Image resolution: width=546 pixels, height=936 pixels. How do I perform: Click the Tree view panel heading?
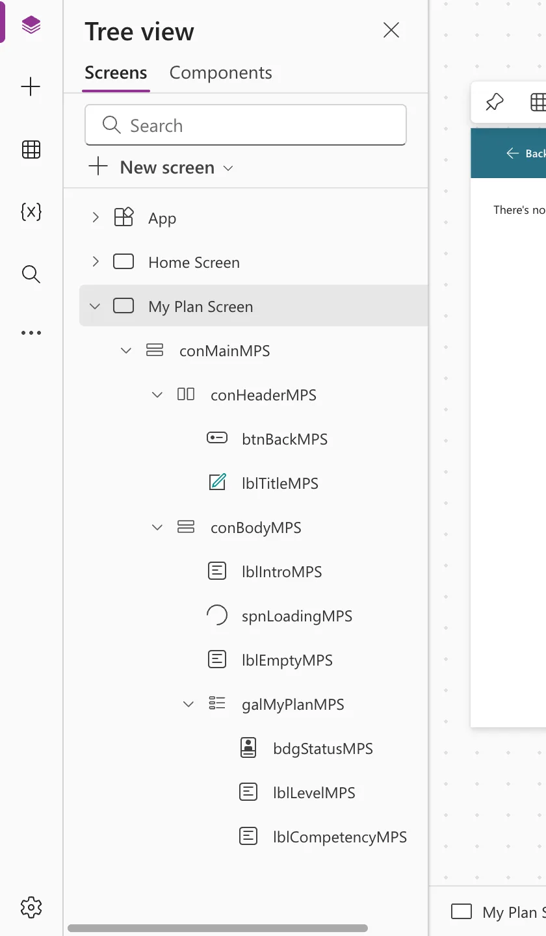[x=139, y=31]
